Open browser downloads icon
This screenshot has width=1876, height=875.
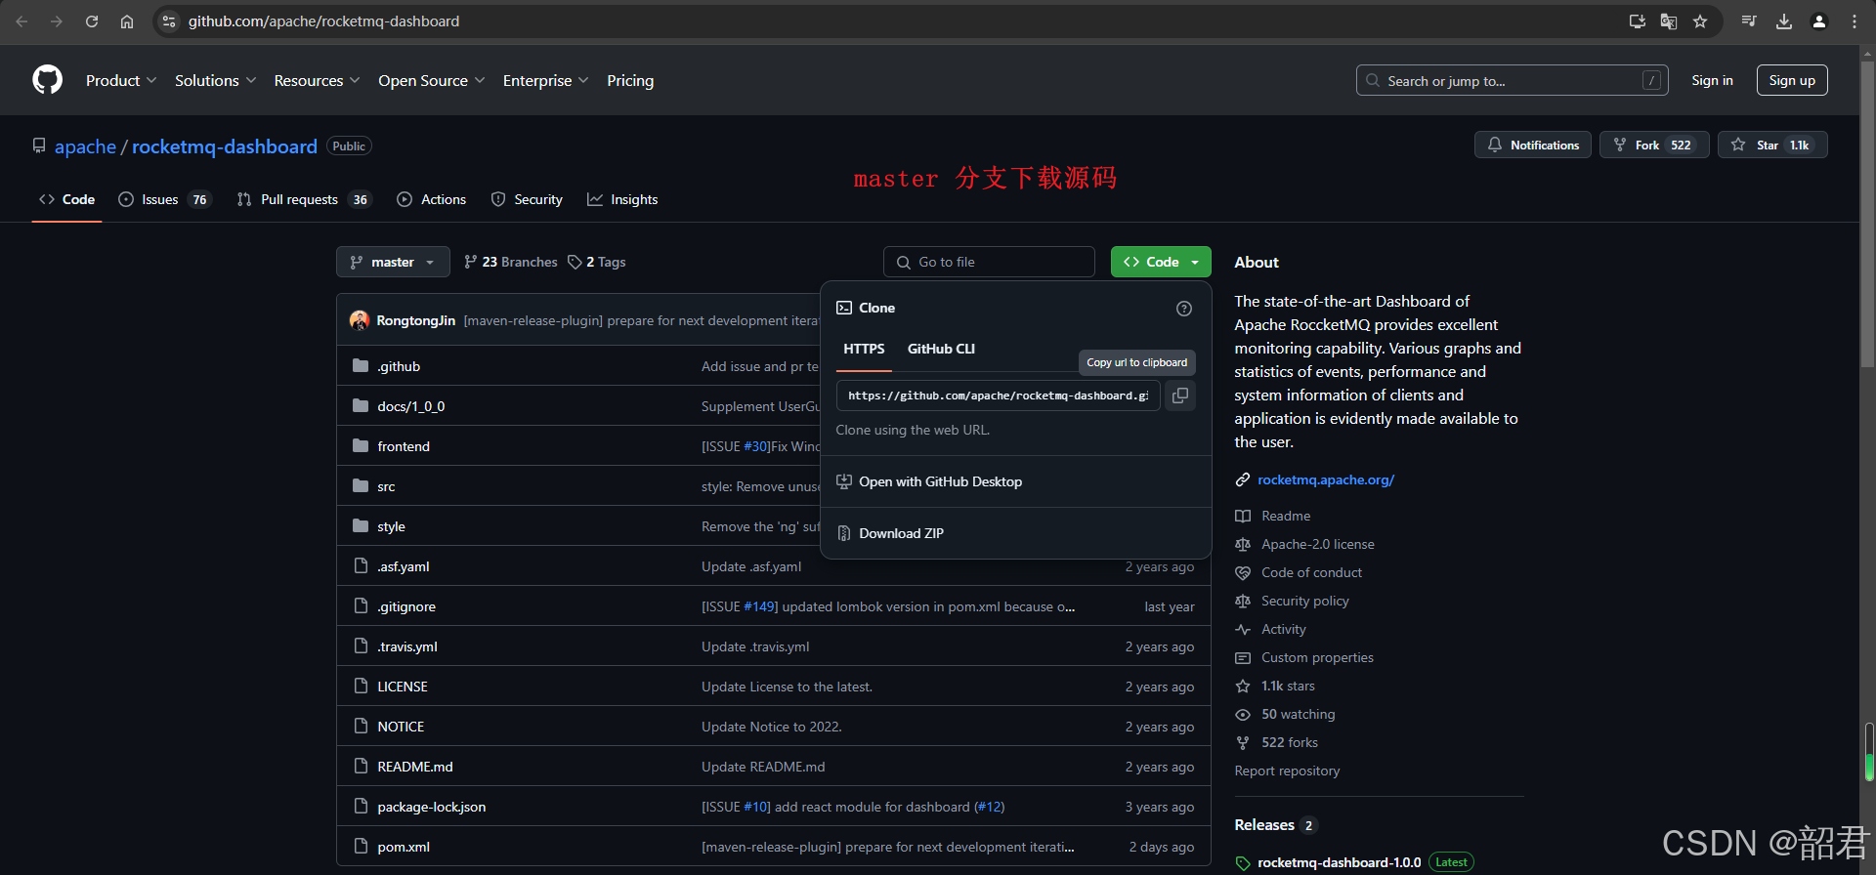(x=1784, y=21)
